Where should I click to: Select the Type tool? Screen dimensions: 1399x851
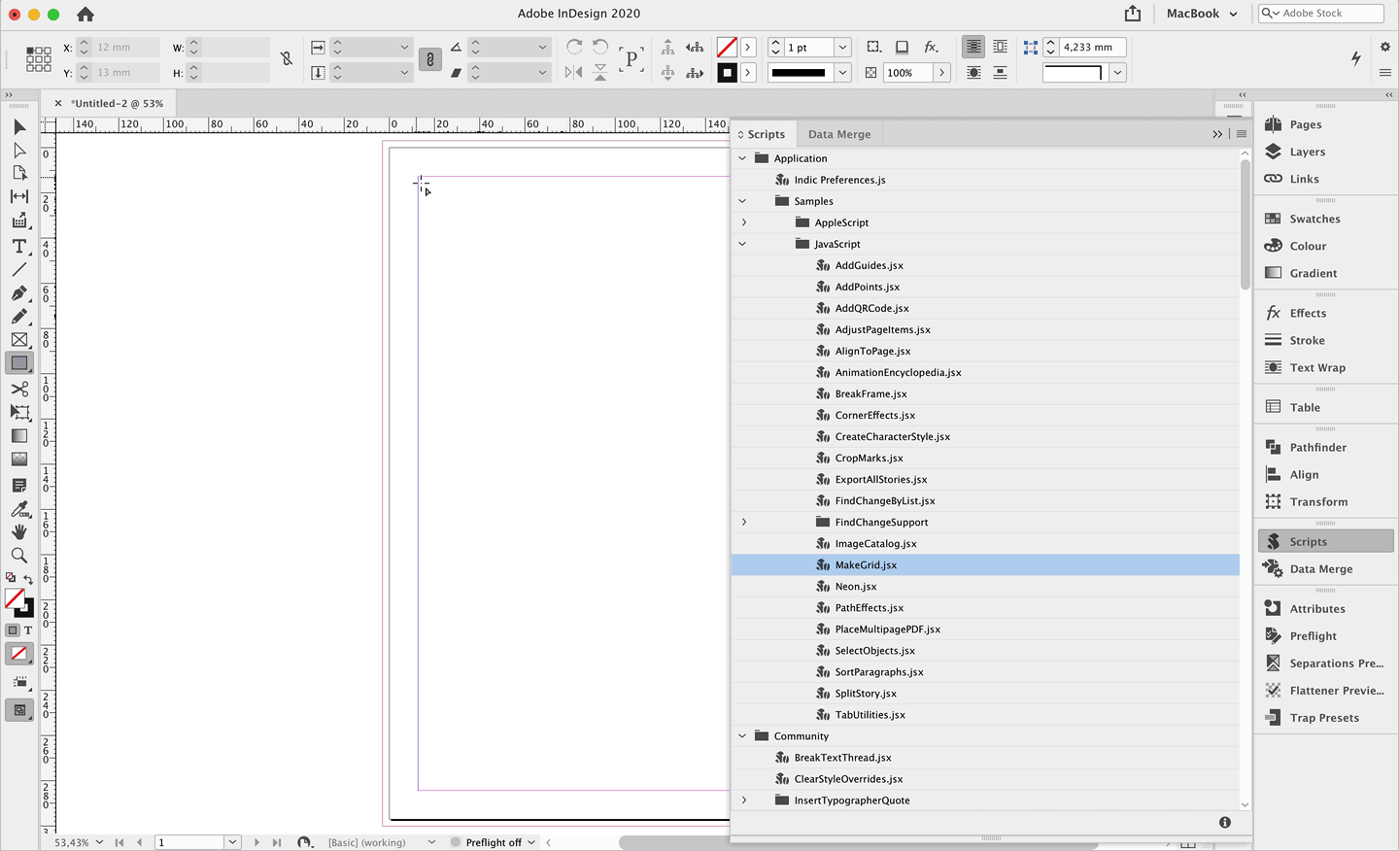19,247
